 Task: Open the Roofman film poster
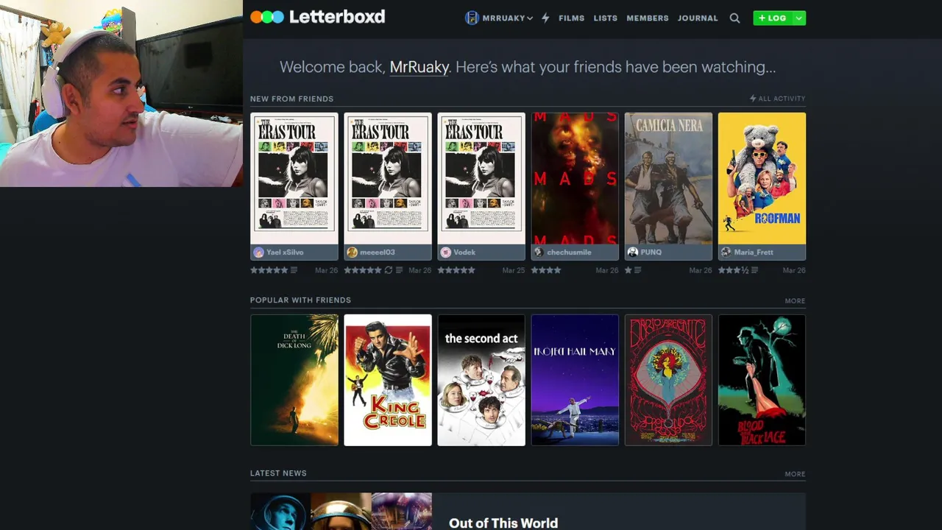tap(762, 178)
